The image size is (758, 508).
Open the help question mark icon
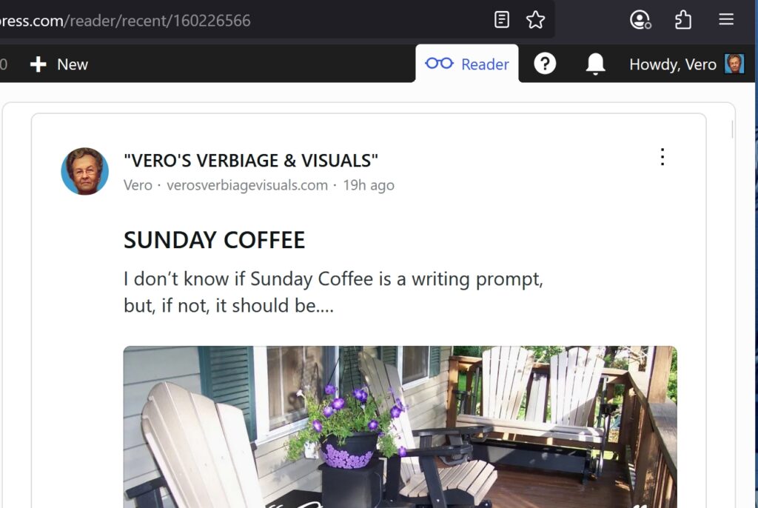(545, 64)
